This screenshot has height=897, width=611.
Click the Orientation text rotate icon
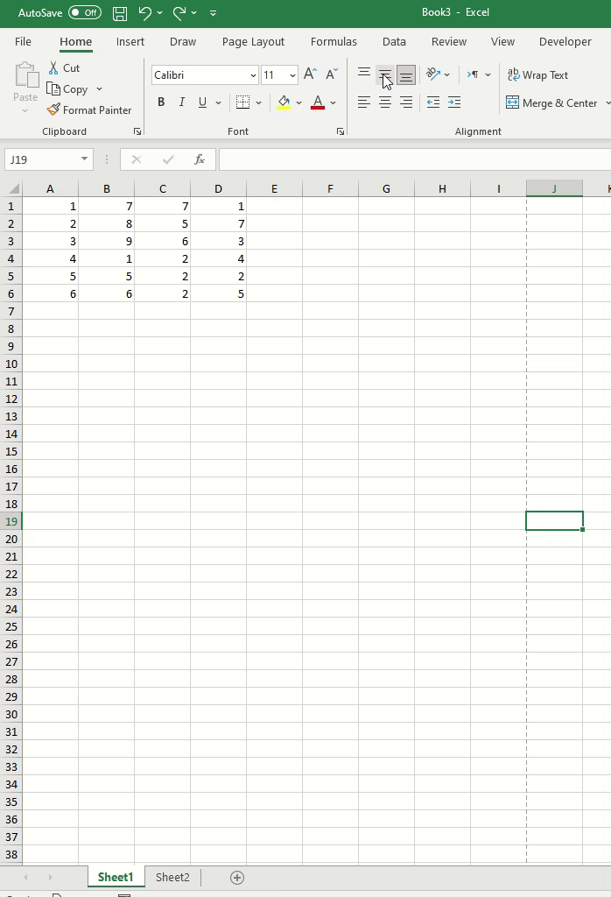[433, 74]
